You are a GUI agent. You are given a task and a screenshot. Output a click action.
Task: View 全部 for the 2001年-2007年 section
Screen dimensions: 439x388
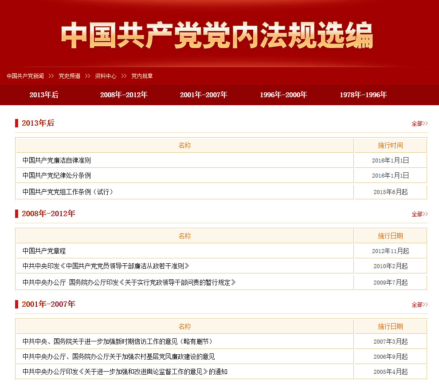point(419,305)
